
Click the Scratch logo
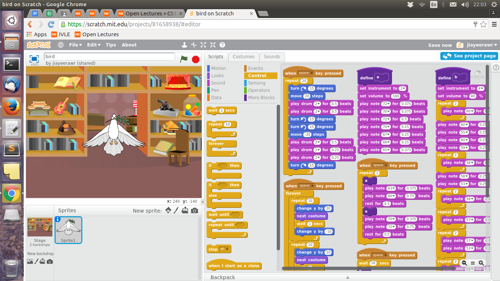coord(38,45)
